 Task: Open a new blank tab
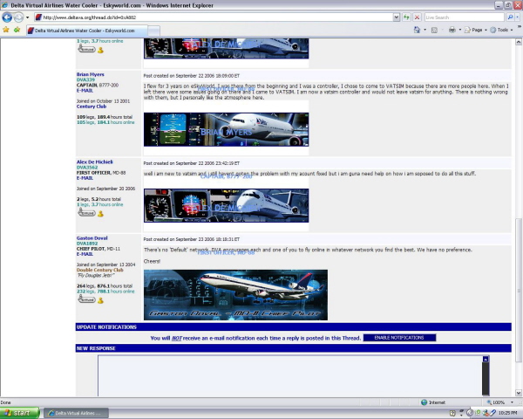click(x=153, y=31)
